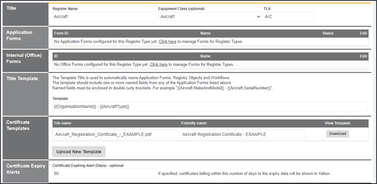Click the Title Template text field
This screenshot has height=184, width=377.
pyautogui.click(x=210, y=106)
